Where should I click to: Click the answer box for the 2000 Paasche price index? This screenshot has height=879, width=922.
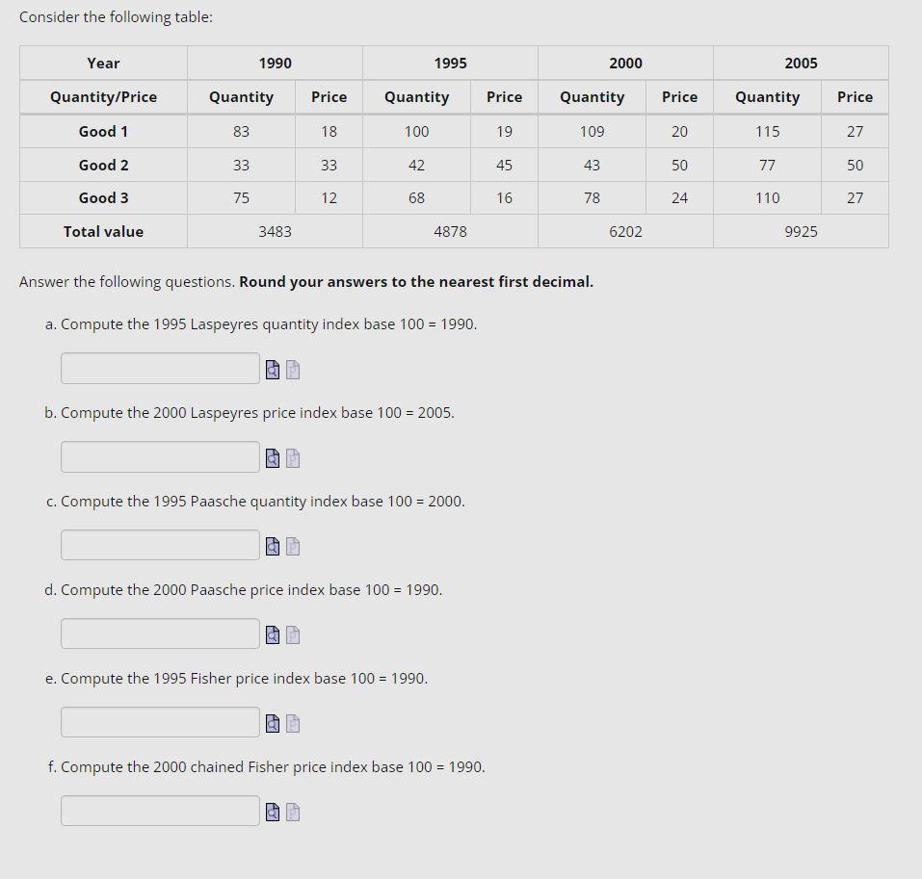(x=159, y=633)
